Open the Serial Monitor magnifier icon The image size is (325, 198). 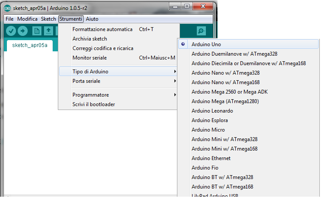click(x=201, y=31)
